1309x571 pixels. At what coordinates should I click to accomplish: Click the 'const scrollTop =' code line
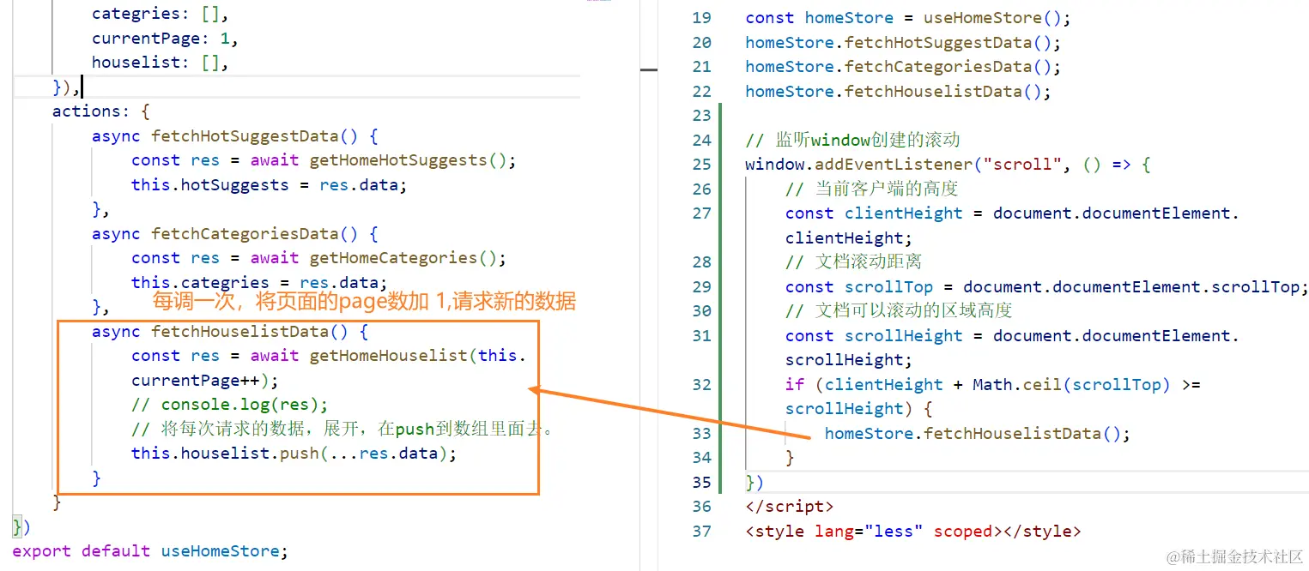pos(1046,286)
